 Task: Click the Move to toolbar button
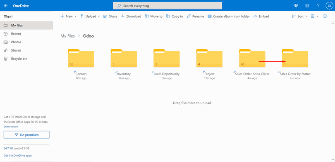pyautogui.click(x=153, y=16)
